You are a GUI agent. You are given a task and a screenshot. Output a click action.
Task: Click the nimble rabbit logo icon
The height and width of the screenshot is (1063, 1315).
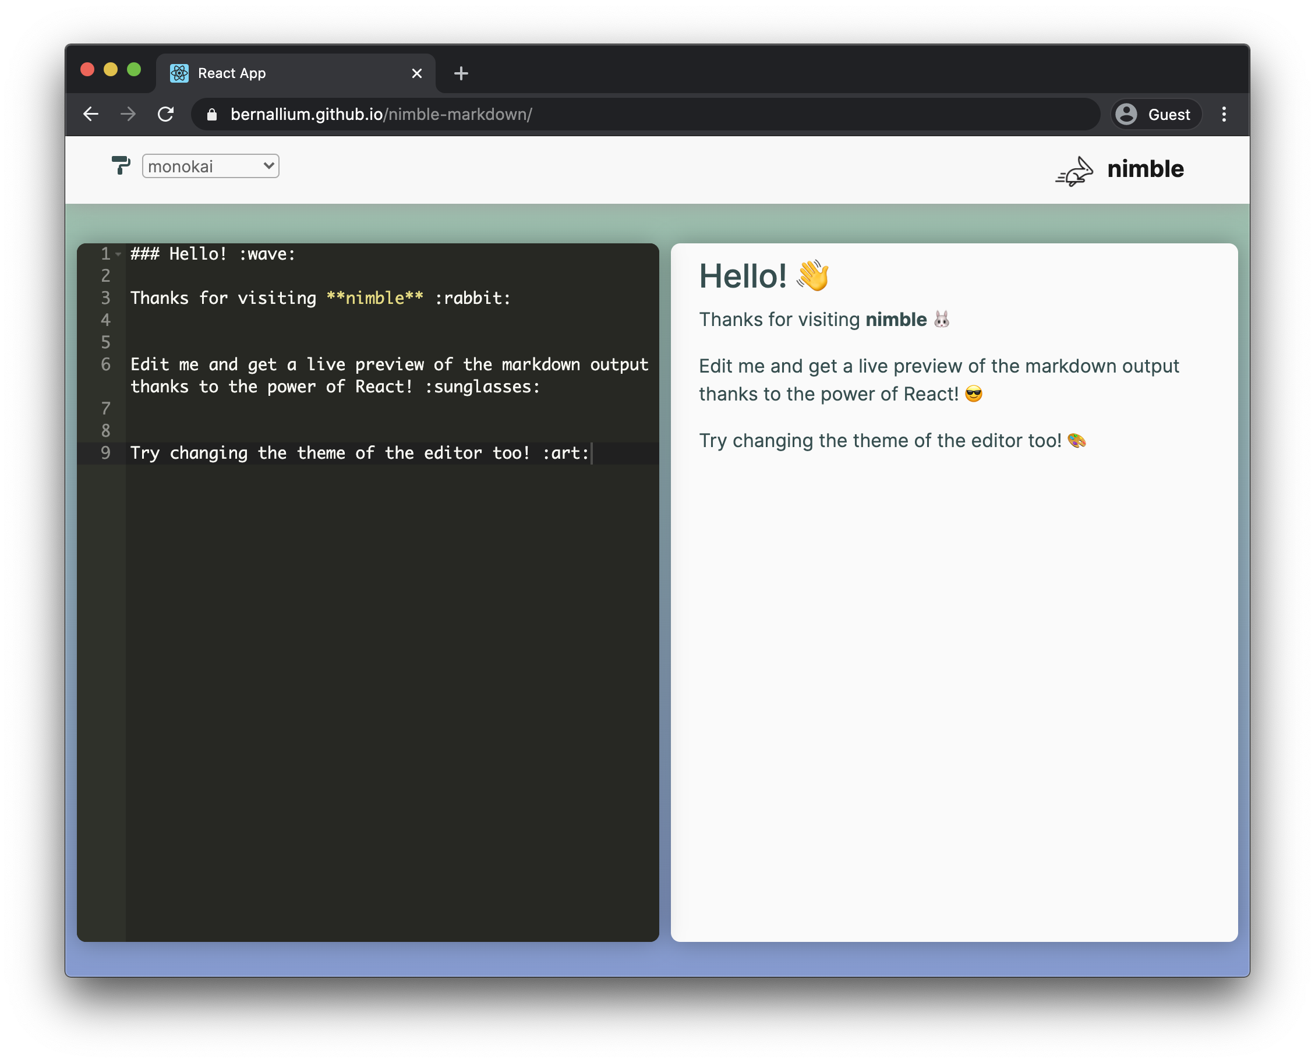coord(1074,171)
